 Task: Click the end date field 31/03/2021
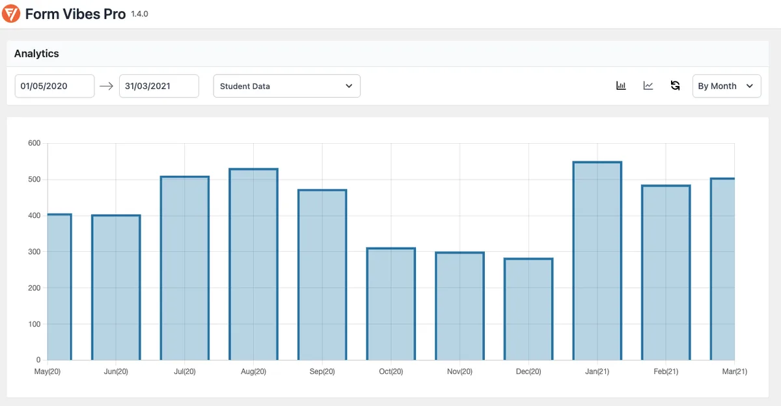(159, 86)
